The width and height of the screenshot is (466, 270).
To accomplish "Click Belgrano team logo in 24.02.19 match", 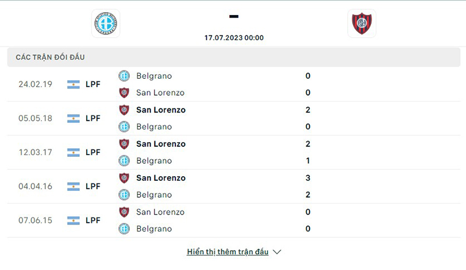I will pyautogui.click(x=124, y=76).
